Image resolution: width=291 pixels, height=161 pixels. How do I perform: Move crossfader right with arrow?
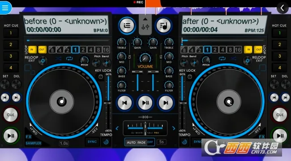coord(174,128)
